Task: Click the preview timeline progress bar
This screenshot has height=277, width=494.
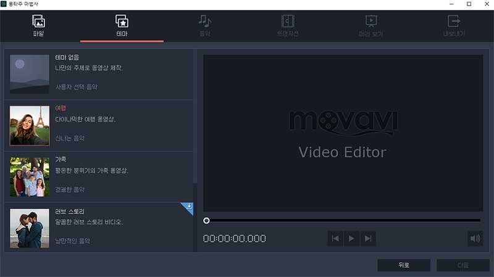Action: 343,221
